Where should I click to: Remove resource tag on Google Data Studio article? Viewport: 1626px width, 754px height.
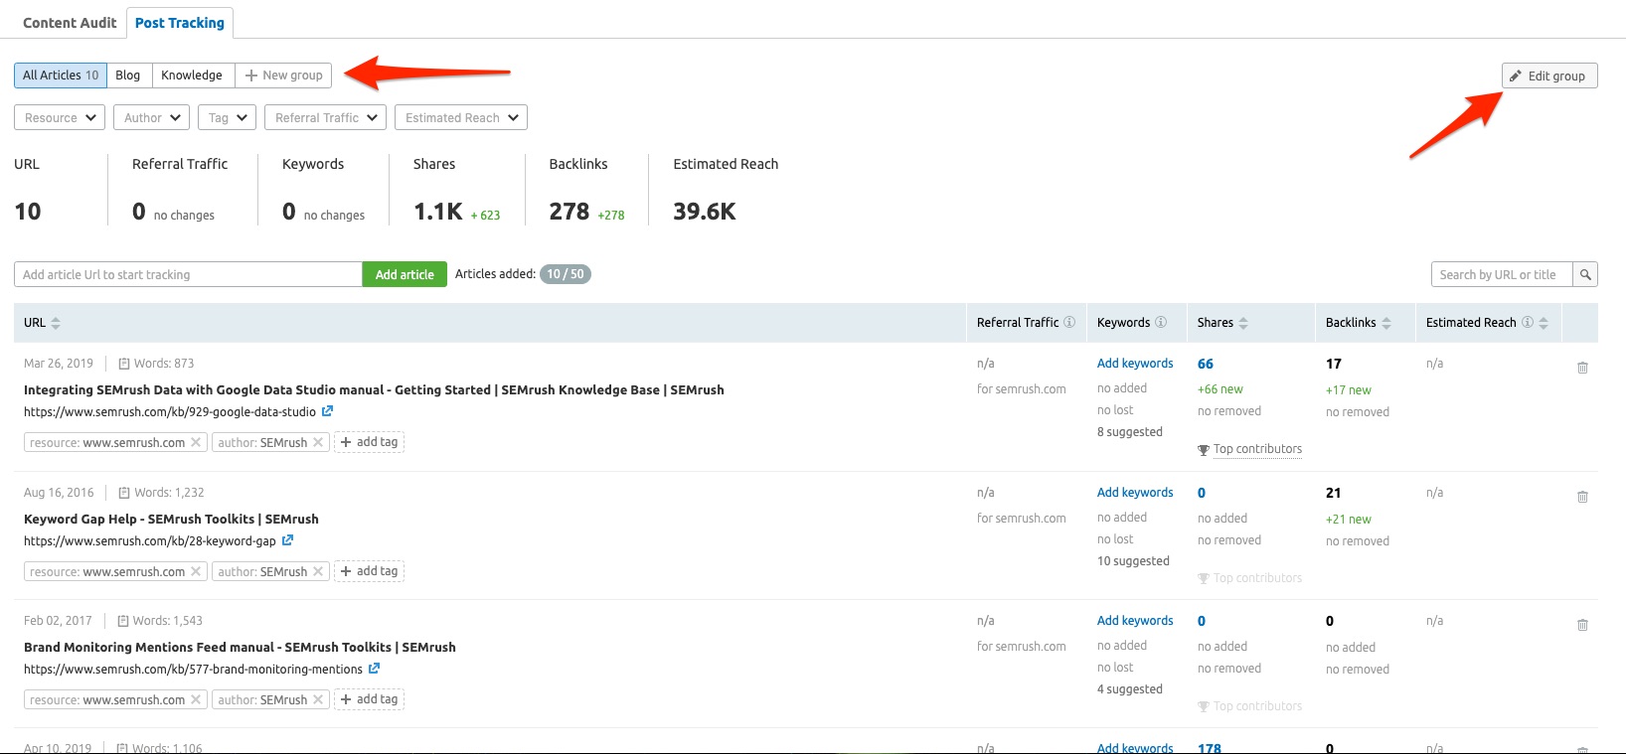point(196,442)
